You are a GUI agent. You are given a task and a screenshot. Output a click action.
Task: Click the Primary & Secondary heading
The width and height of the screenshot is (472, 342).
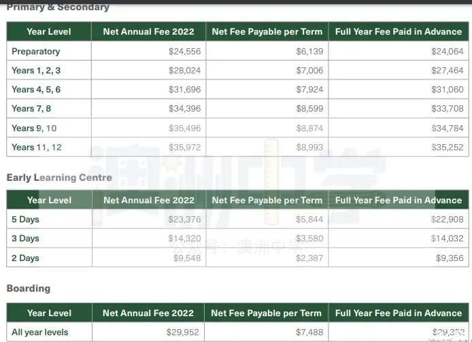[x=58, y=7]
